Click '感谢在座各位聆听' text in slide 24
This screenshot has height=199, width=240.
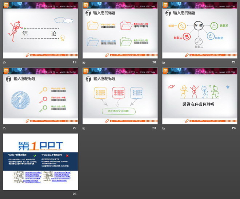pyautogui.click(x=198, y=104)
